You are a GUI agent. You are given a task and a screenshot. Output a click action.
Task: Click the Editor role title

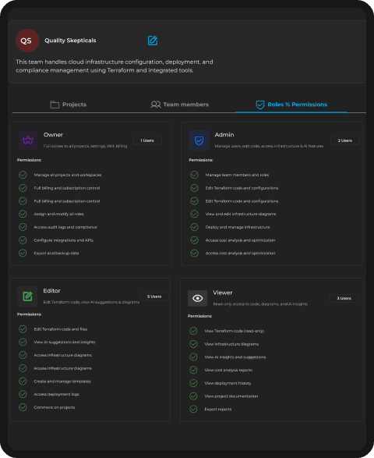[x=51, y=290]
